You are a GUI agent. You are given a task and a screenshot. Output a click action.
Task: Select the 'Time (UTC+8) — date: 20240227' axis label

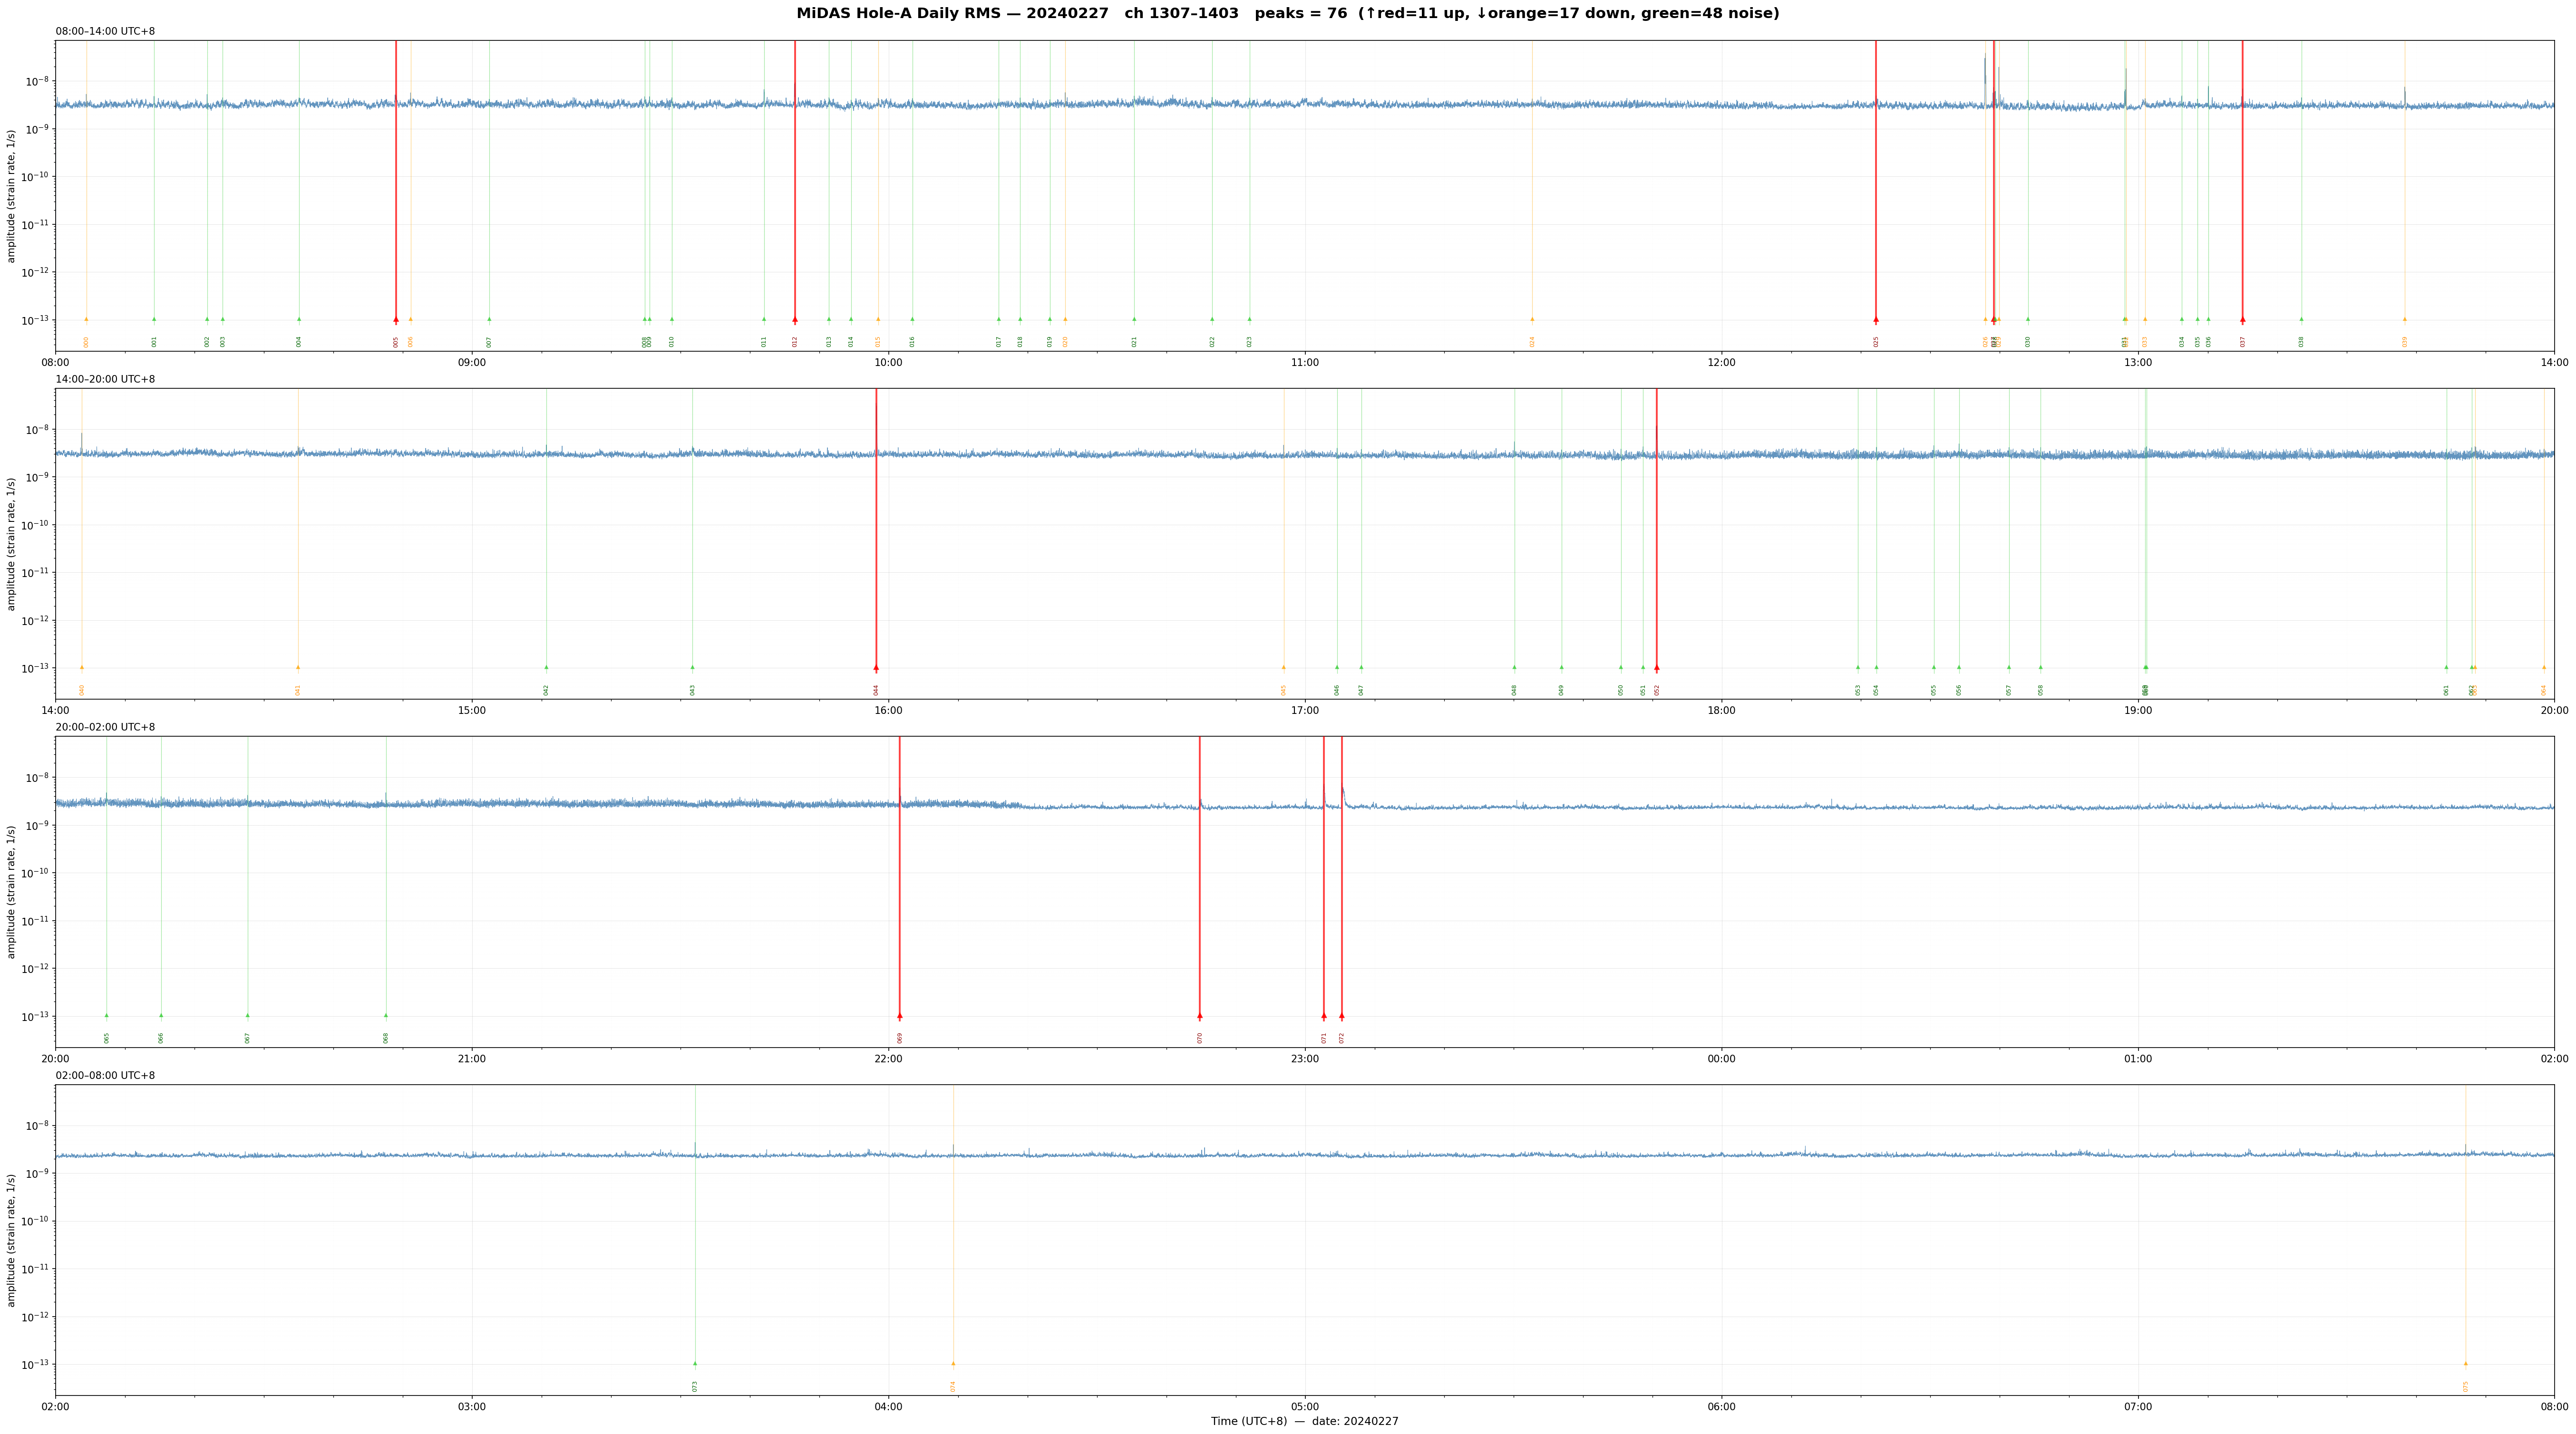[1305, 1421]
